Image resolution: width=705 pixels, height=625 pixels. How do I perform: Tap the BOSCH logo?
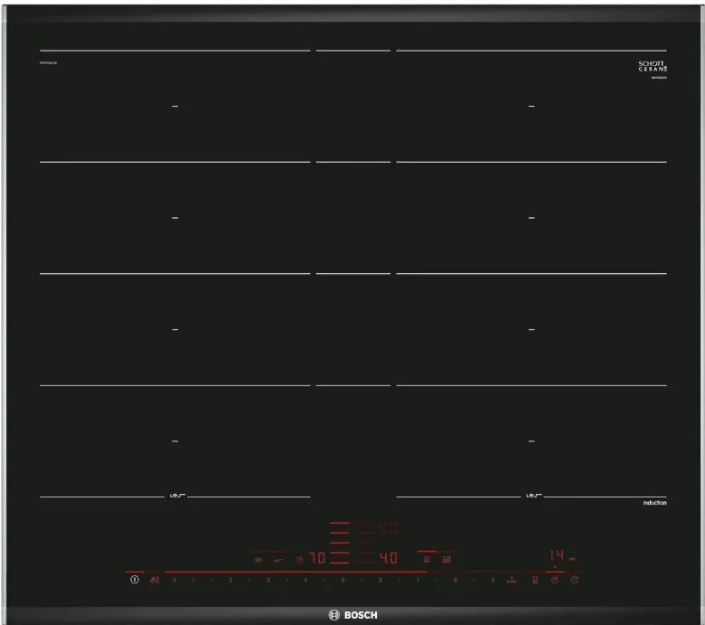(x=352, y=615)
